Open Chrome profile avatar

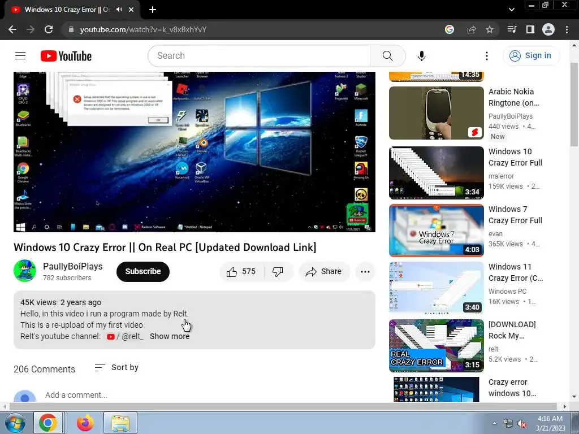[x=548, y=29]
